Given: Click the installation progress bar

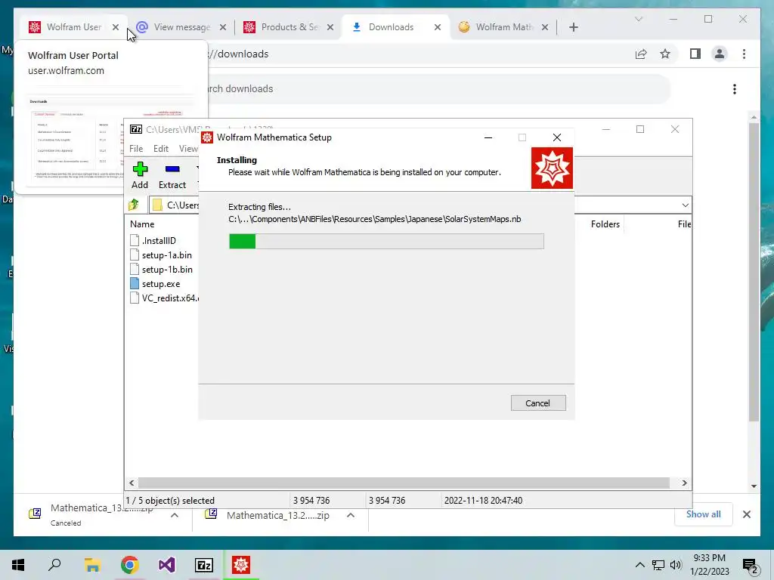Looking at the screenshot, I should (386, 241).
